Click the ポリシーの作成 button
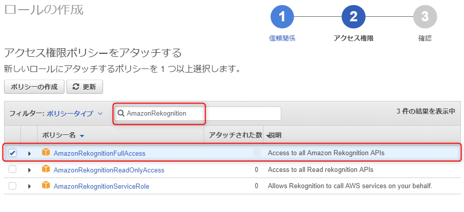464x212 pixels. pos(34,87)
